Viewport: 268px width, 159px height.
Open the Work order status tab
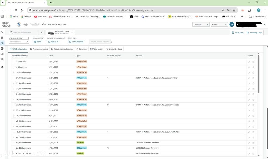(x=114, y=49)
